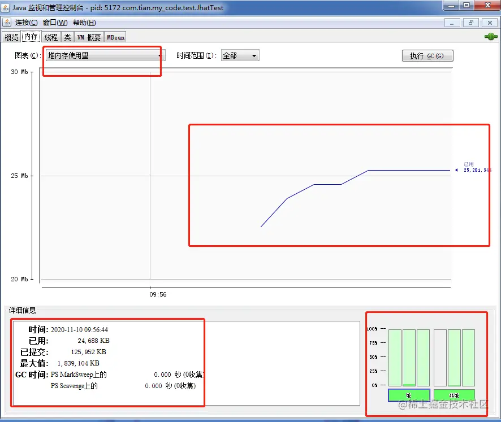The height and width of the screenshot is (422, 501).
Task: Click the 30 Mb axis label
Action: (19, 72)
